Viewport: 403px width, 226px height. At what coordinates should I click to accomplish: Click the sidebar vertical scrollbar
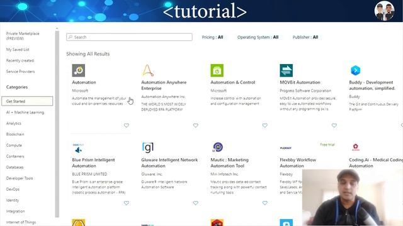pyautogui.click(x=57, y=124)
